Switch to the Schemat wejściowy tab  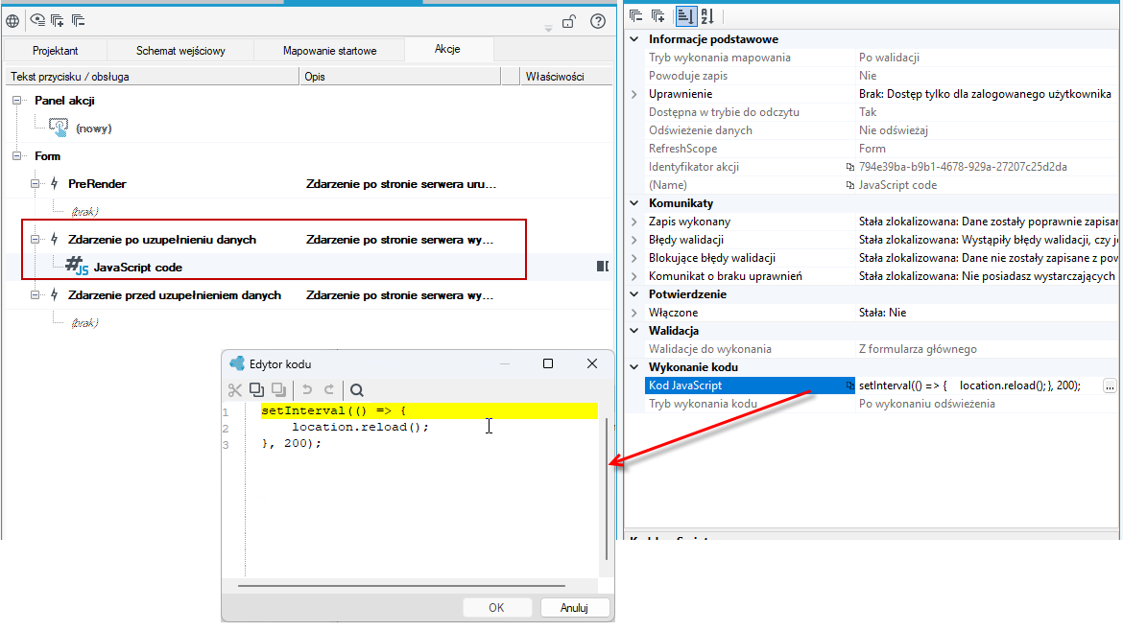point(180,51)
